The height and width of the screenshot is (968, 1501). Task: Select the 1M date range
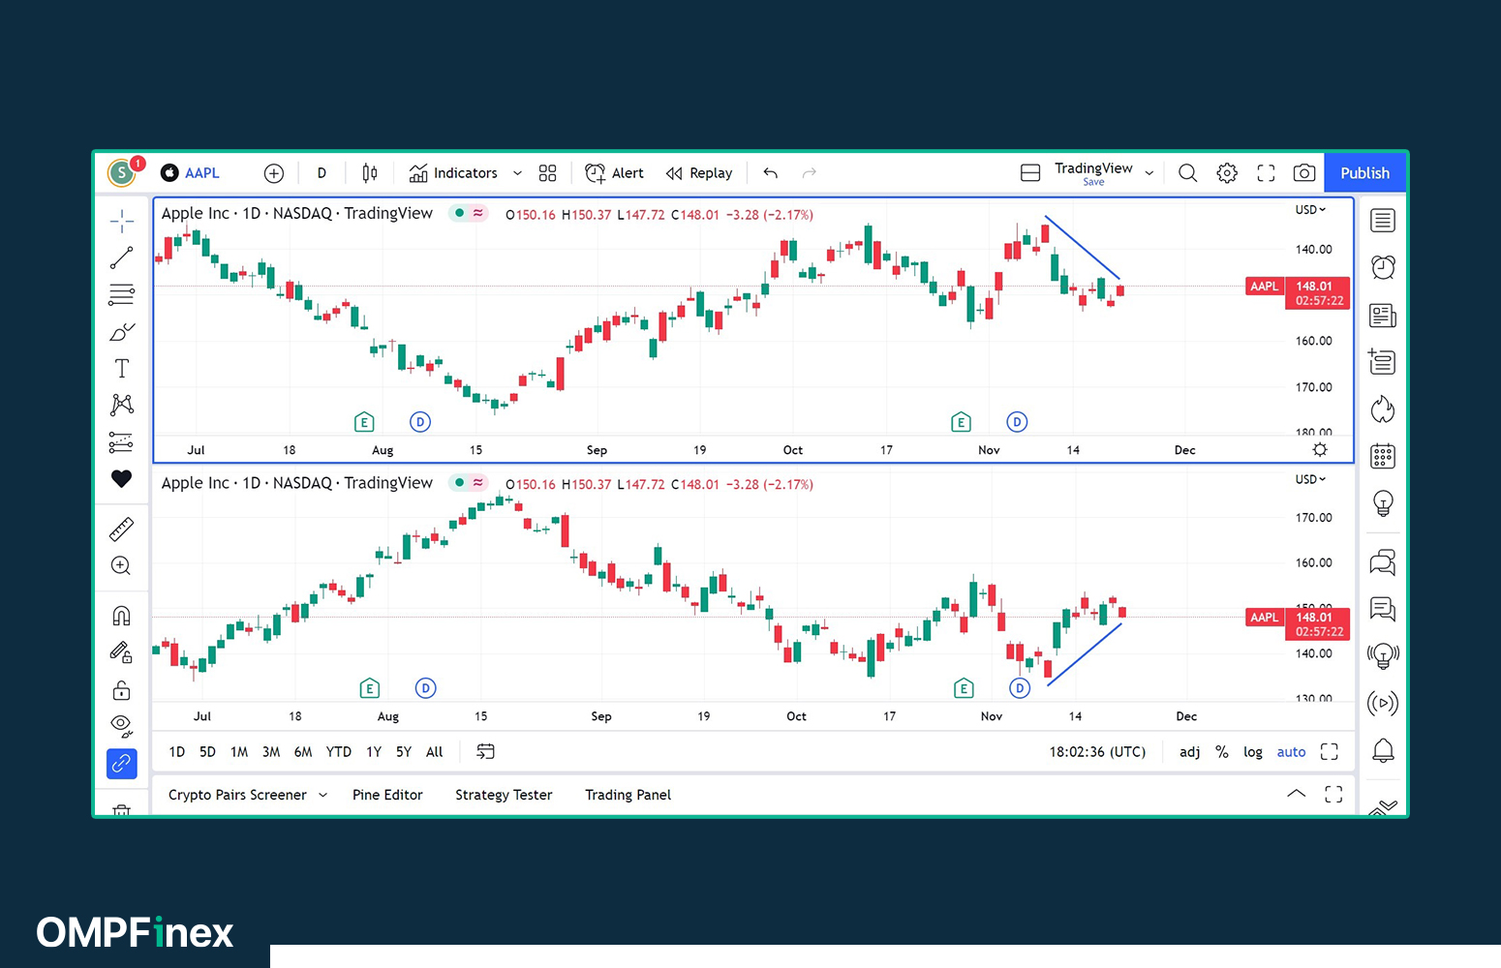239,752
